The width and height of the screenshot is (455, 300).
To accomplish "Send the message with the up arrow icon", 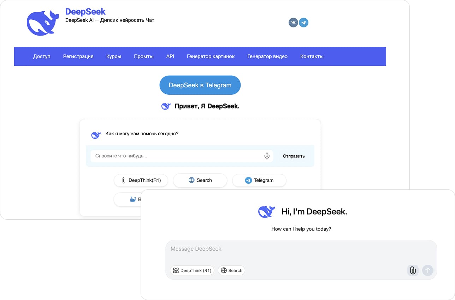I will pos(428,270).
